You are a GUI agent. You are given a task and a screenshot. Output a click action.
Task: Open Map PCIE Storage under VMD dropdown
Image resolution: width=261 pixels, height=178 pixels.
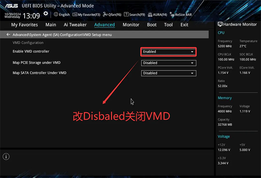pyautogui.click(x=169, y=63)
